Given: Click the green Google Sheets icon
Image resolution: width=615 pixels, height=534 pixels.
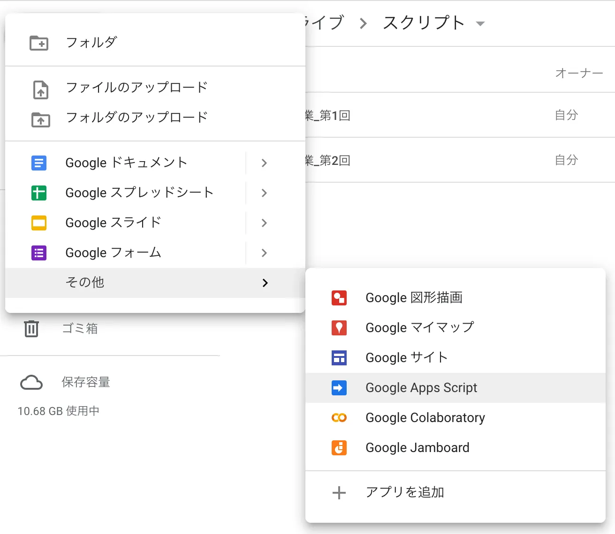Looking at the screenshot, I should coord(39,193).
